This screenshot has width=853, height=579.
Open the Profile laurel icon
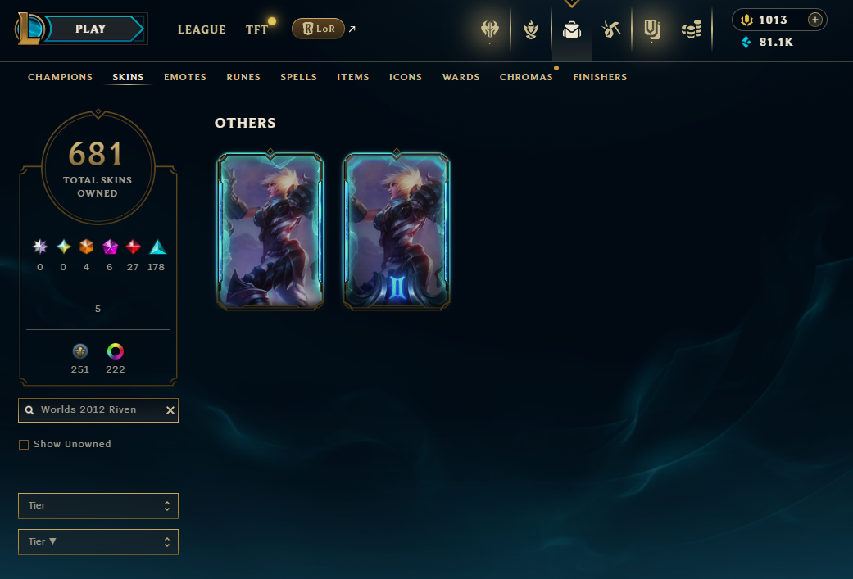click(x=531, y=29)
